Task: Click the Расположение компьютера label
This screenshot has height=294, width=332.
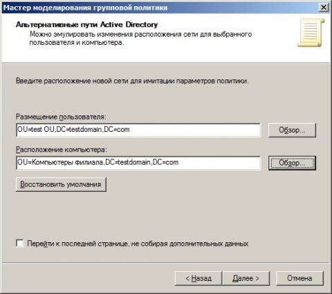Action: point(62,150)
